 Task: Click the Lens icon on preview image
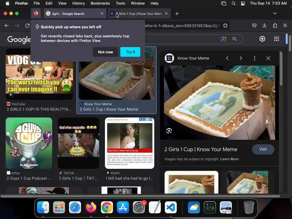(169, 131)
